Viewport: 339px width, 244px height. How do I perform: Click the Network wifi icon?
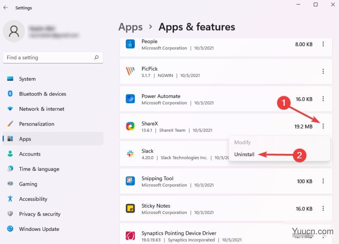point(10,109)
